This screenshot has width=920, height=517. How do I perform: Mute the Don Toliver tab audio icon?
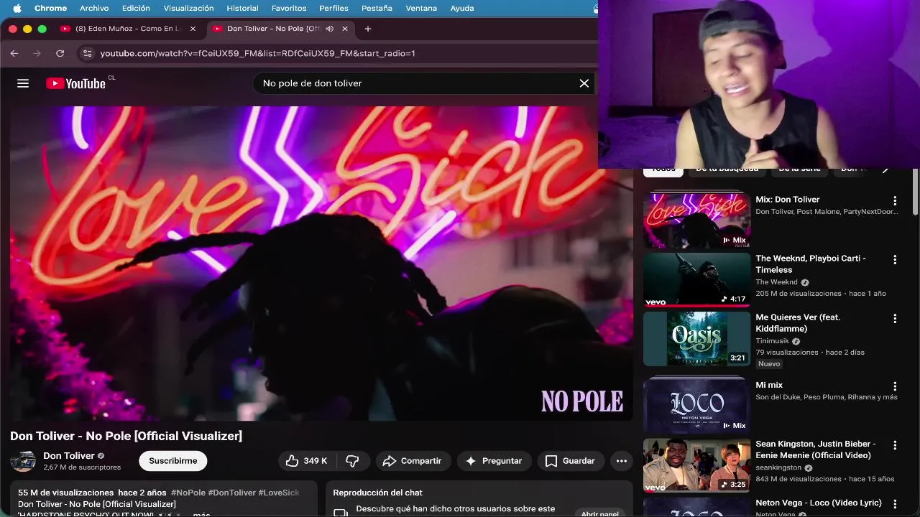click(329, 29)
